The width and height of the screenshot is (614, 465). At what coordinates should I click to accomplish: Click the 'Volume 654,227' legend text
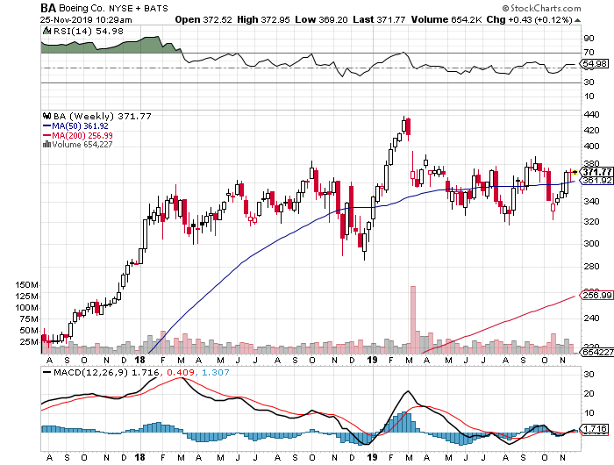82,145
